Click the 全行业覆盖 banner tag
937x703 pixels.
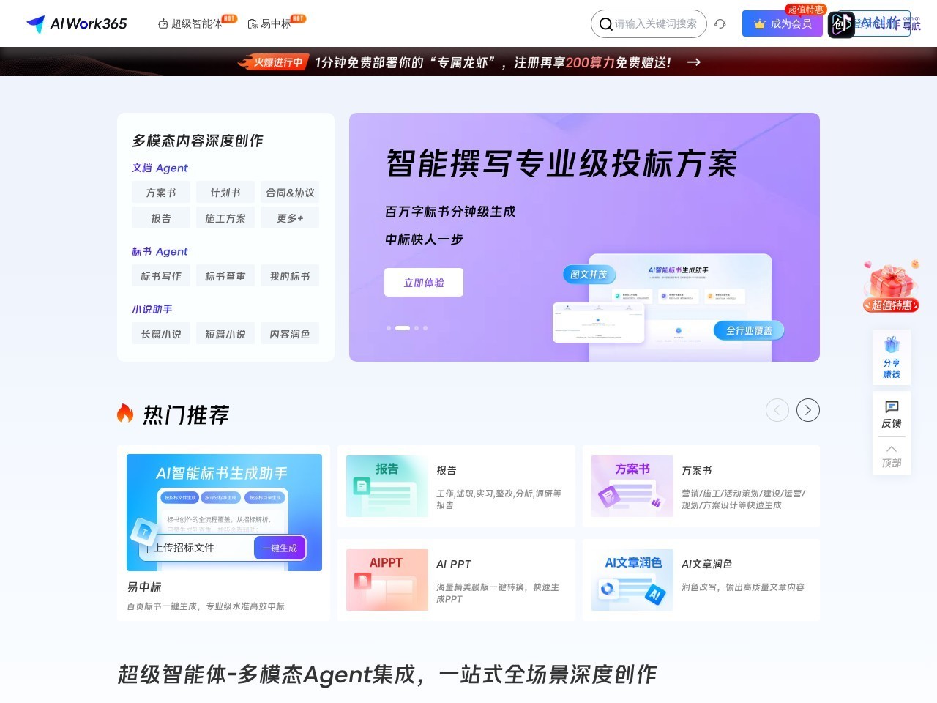(x=749, y=330)
